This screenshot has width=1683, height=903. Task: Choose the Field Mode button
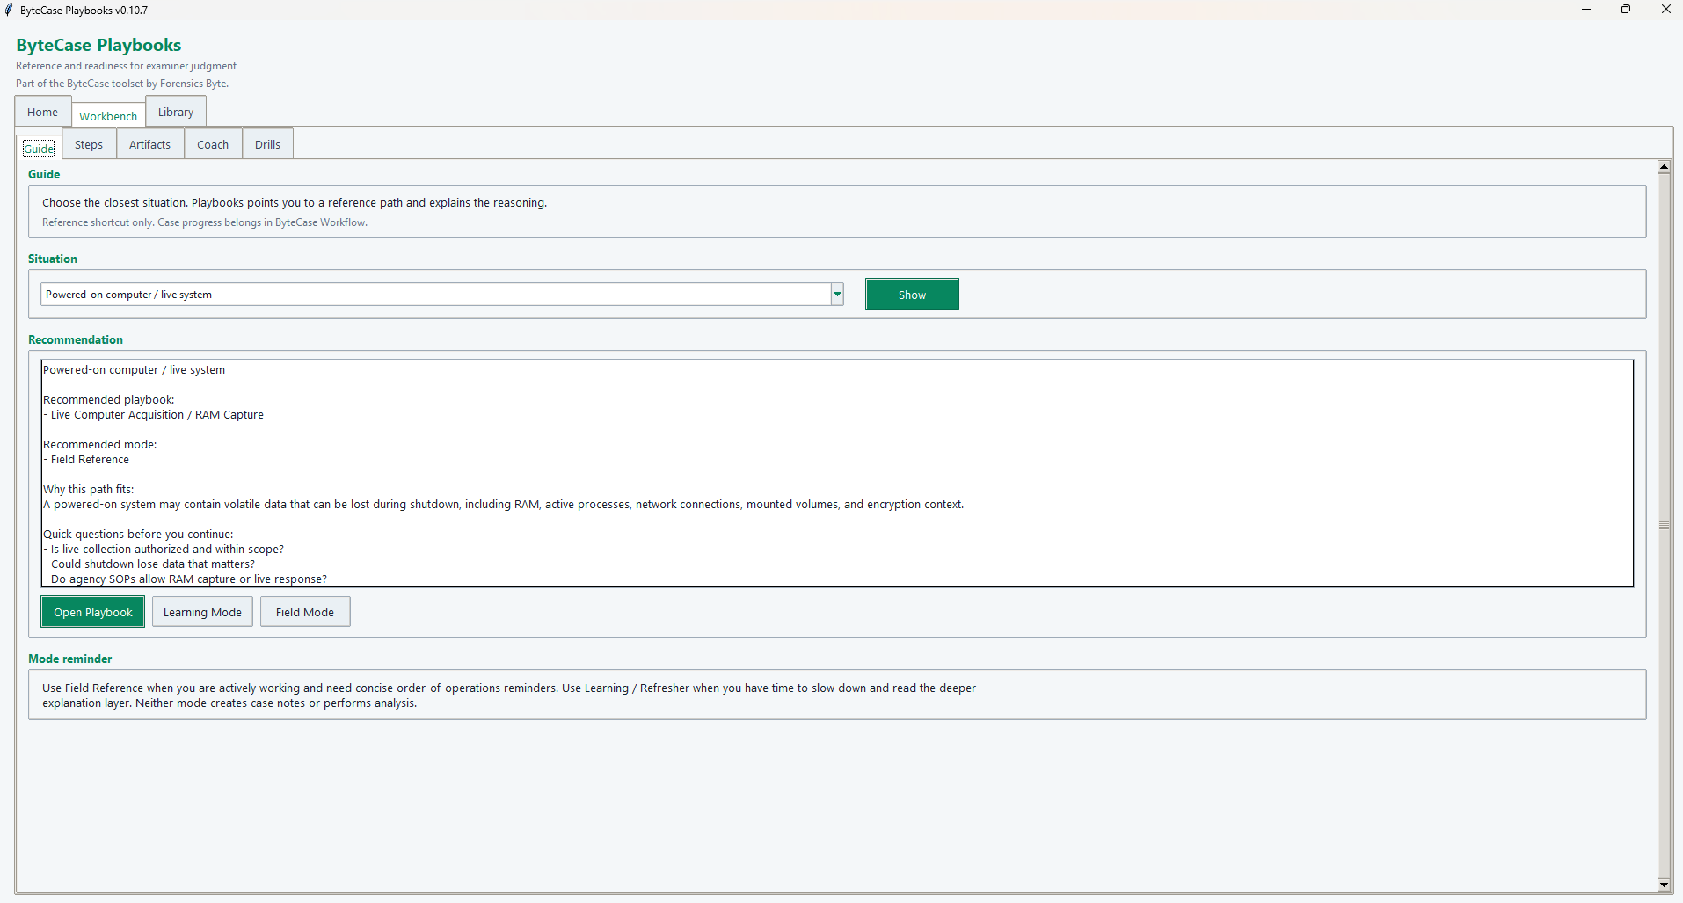305,612
